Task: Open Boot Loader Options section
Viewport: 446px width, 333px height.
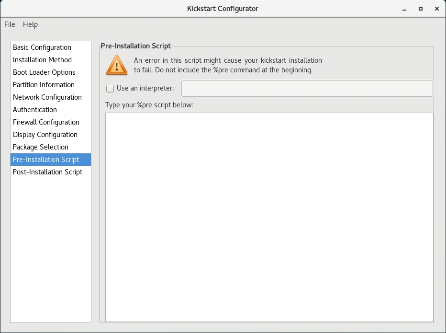Action: click(x=44, y=72)
